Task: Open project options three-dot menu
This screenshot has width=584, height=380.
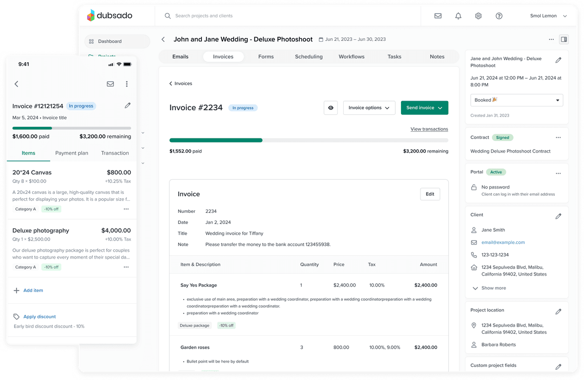Action: tap(551, 39)
